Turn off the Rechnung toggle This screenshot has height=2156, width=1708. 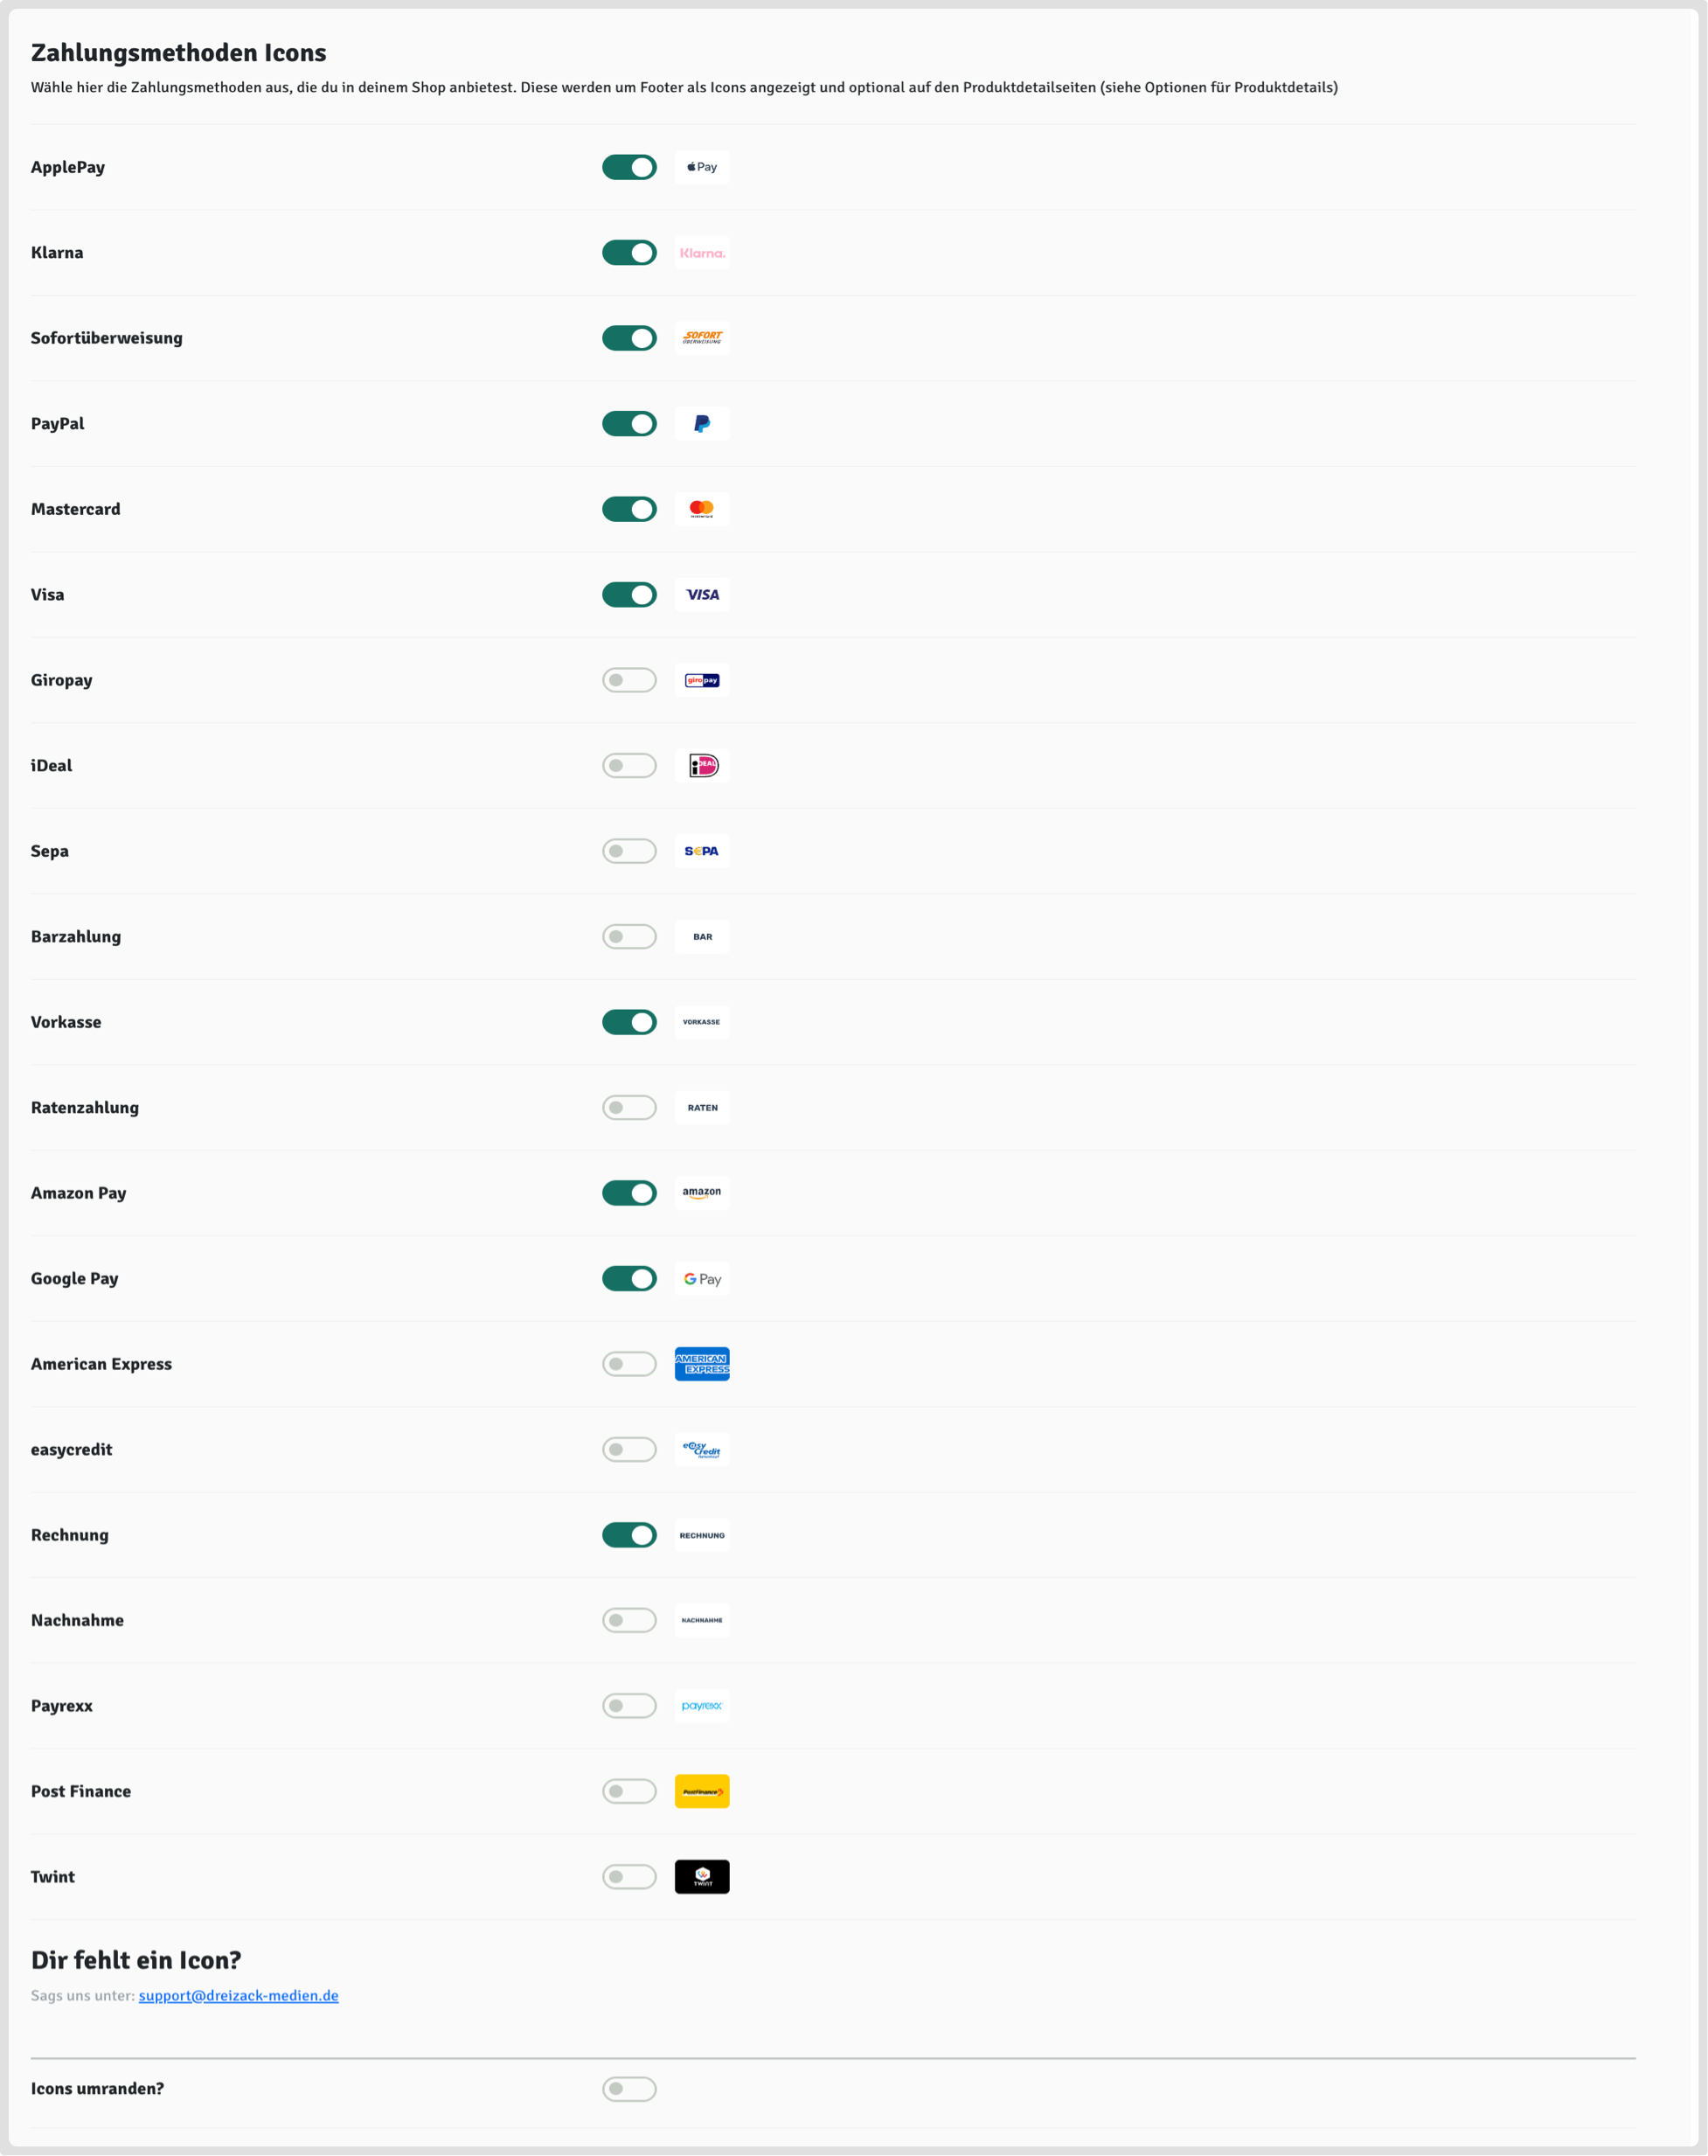point(629,1535)
